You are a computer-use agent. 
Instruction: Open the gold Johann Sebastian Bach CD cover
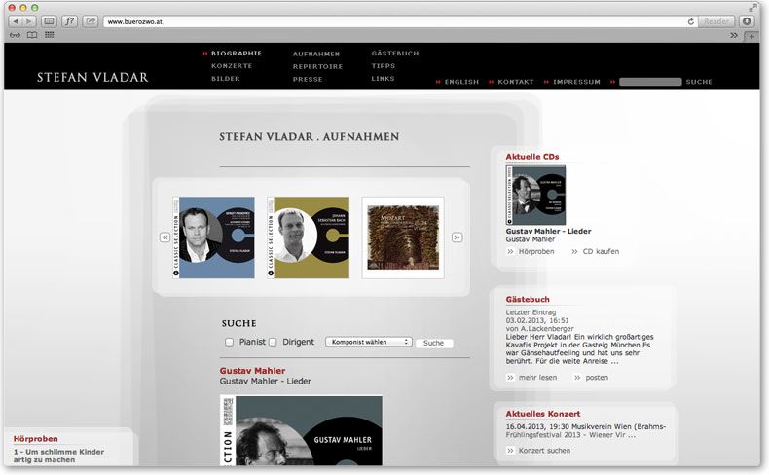pyautogui.click(x=309, y=237)
